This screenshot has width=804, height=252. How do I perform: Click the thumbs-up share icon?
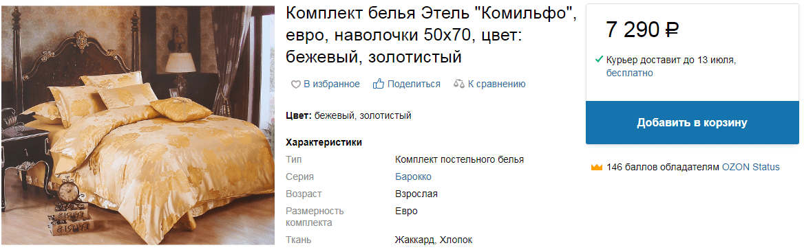tap(379, 84)
